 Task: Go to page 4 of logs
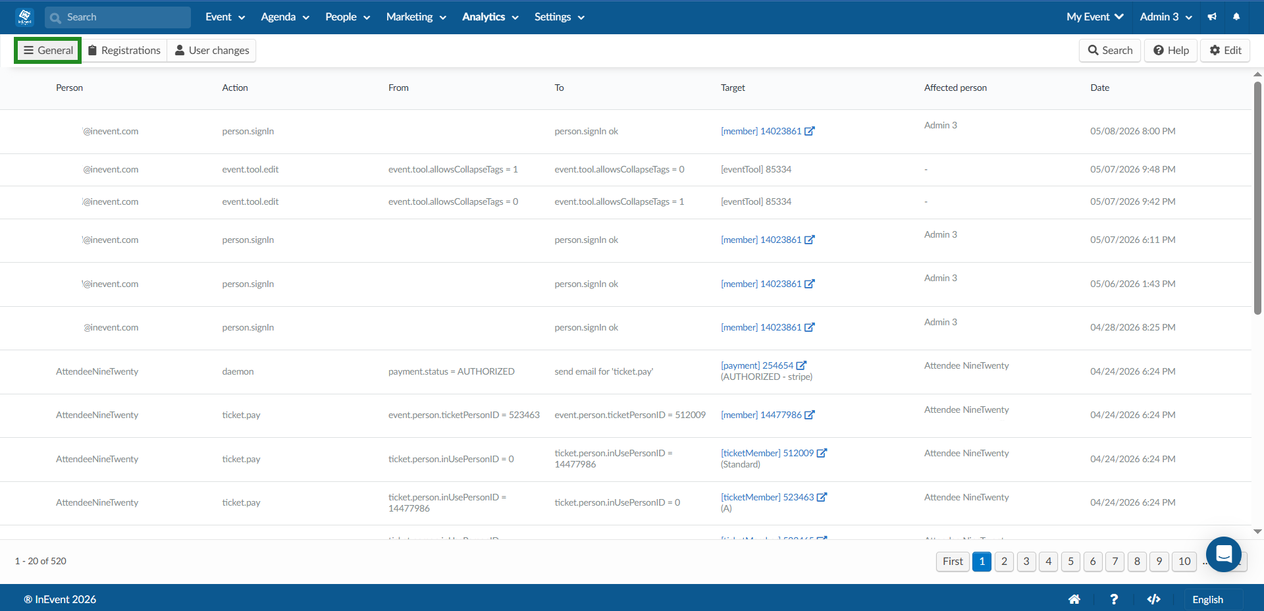(x=1049, y=561)
